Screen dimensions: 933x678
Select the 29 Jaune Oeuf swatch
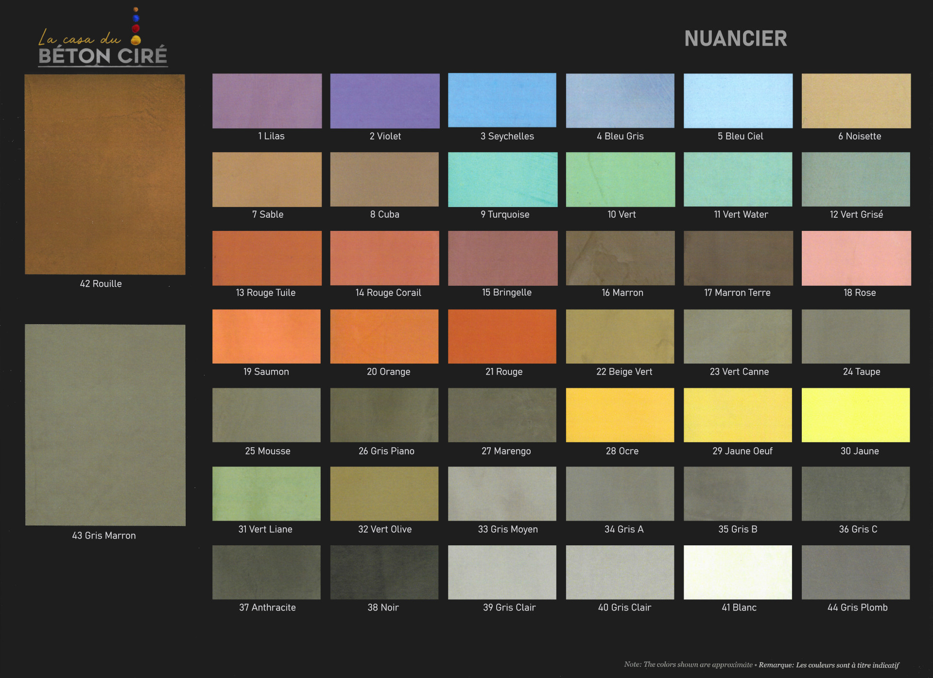[738, 415]
